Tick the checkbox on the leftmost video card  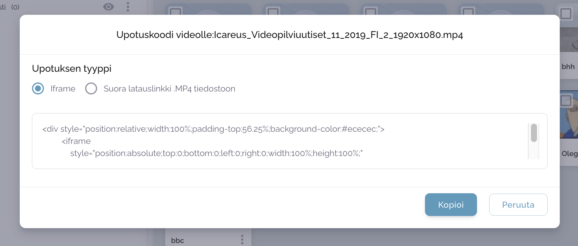pyautogui.click(x=175, y=12)
